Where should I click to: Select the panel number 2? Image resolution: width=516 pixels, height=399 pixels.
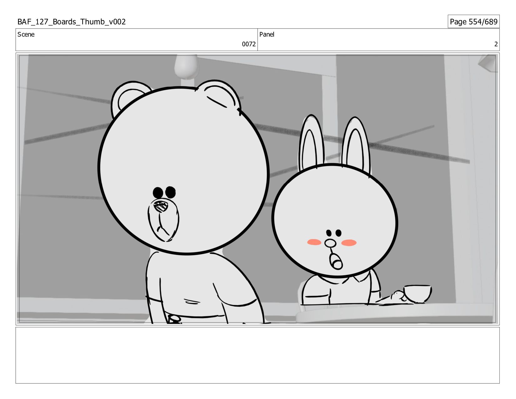[496, 44]
